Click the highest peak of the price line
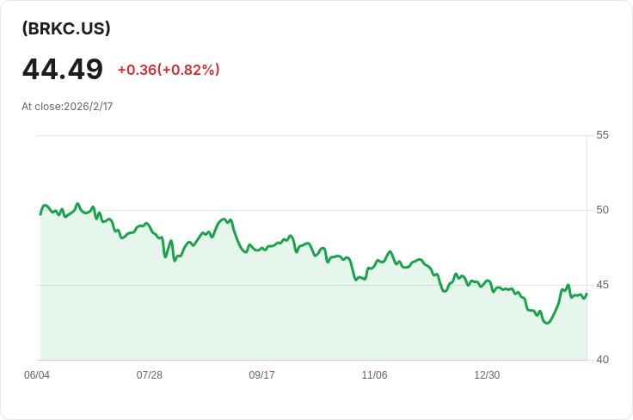This screenshot has width=633, height=420. tap(77, 204)
